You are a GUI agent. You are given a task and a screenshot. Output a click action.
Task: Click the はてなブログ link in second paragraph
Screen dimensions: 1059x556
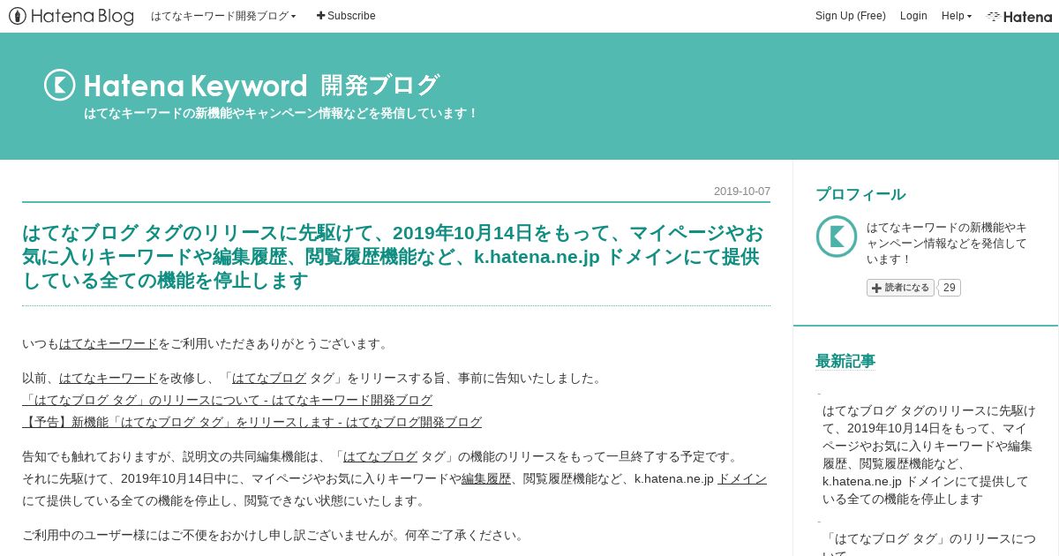269,378
